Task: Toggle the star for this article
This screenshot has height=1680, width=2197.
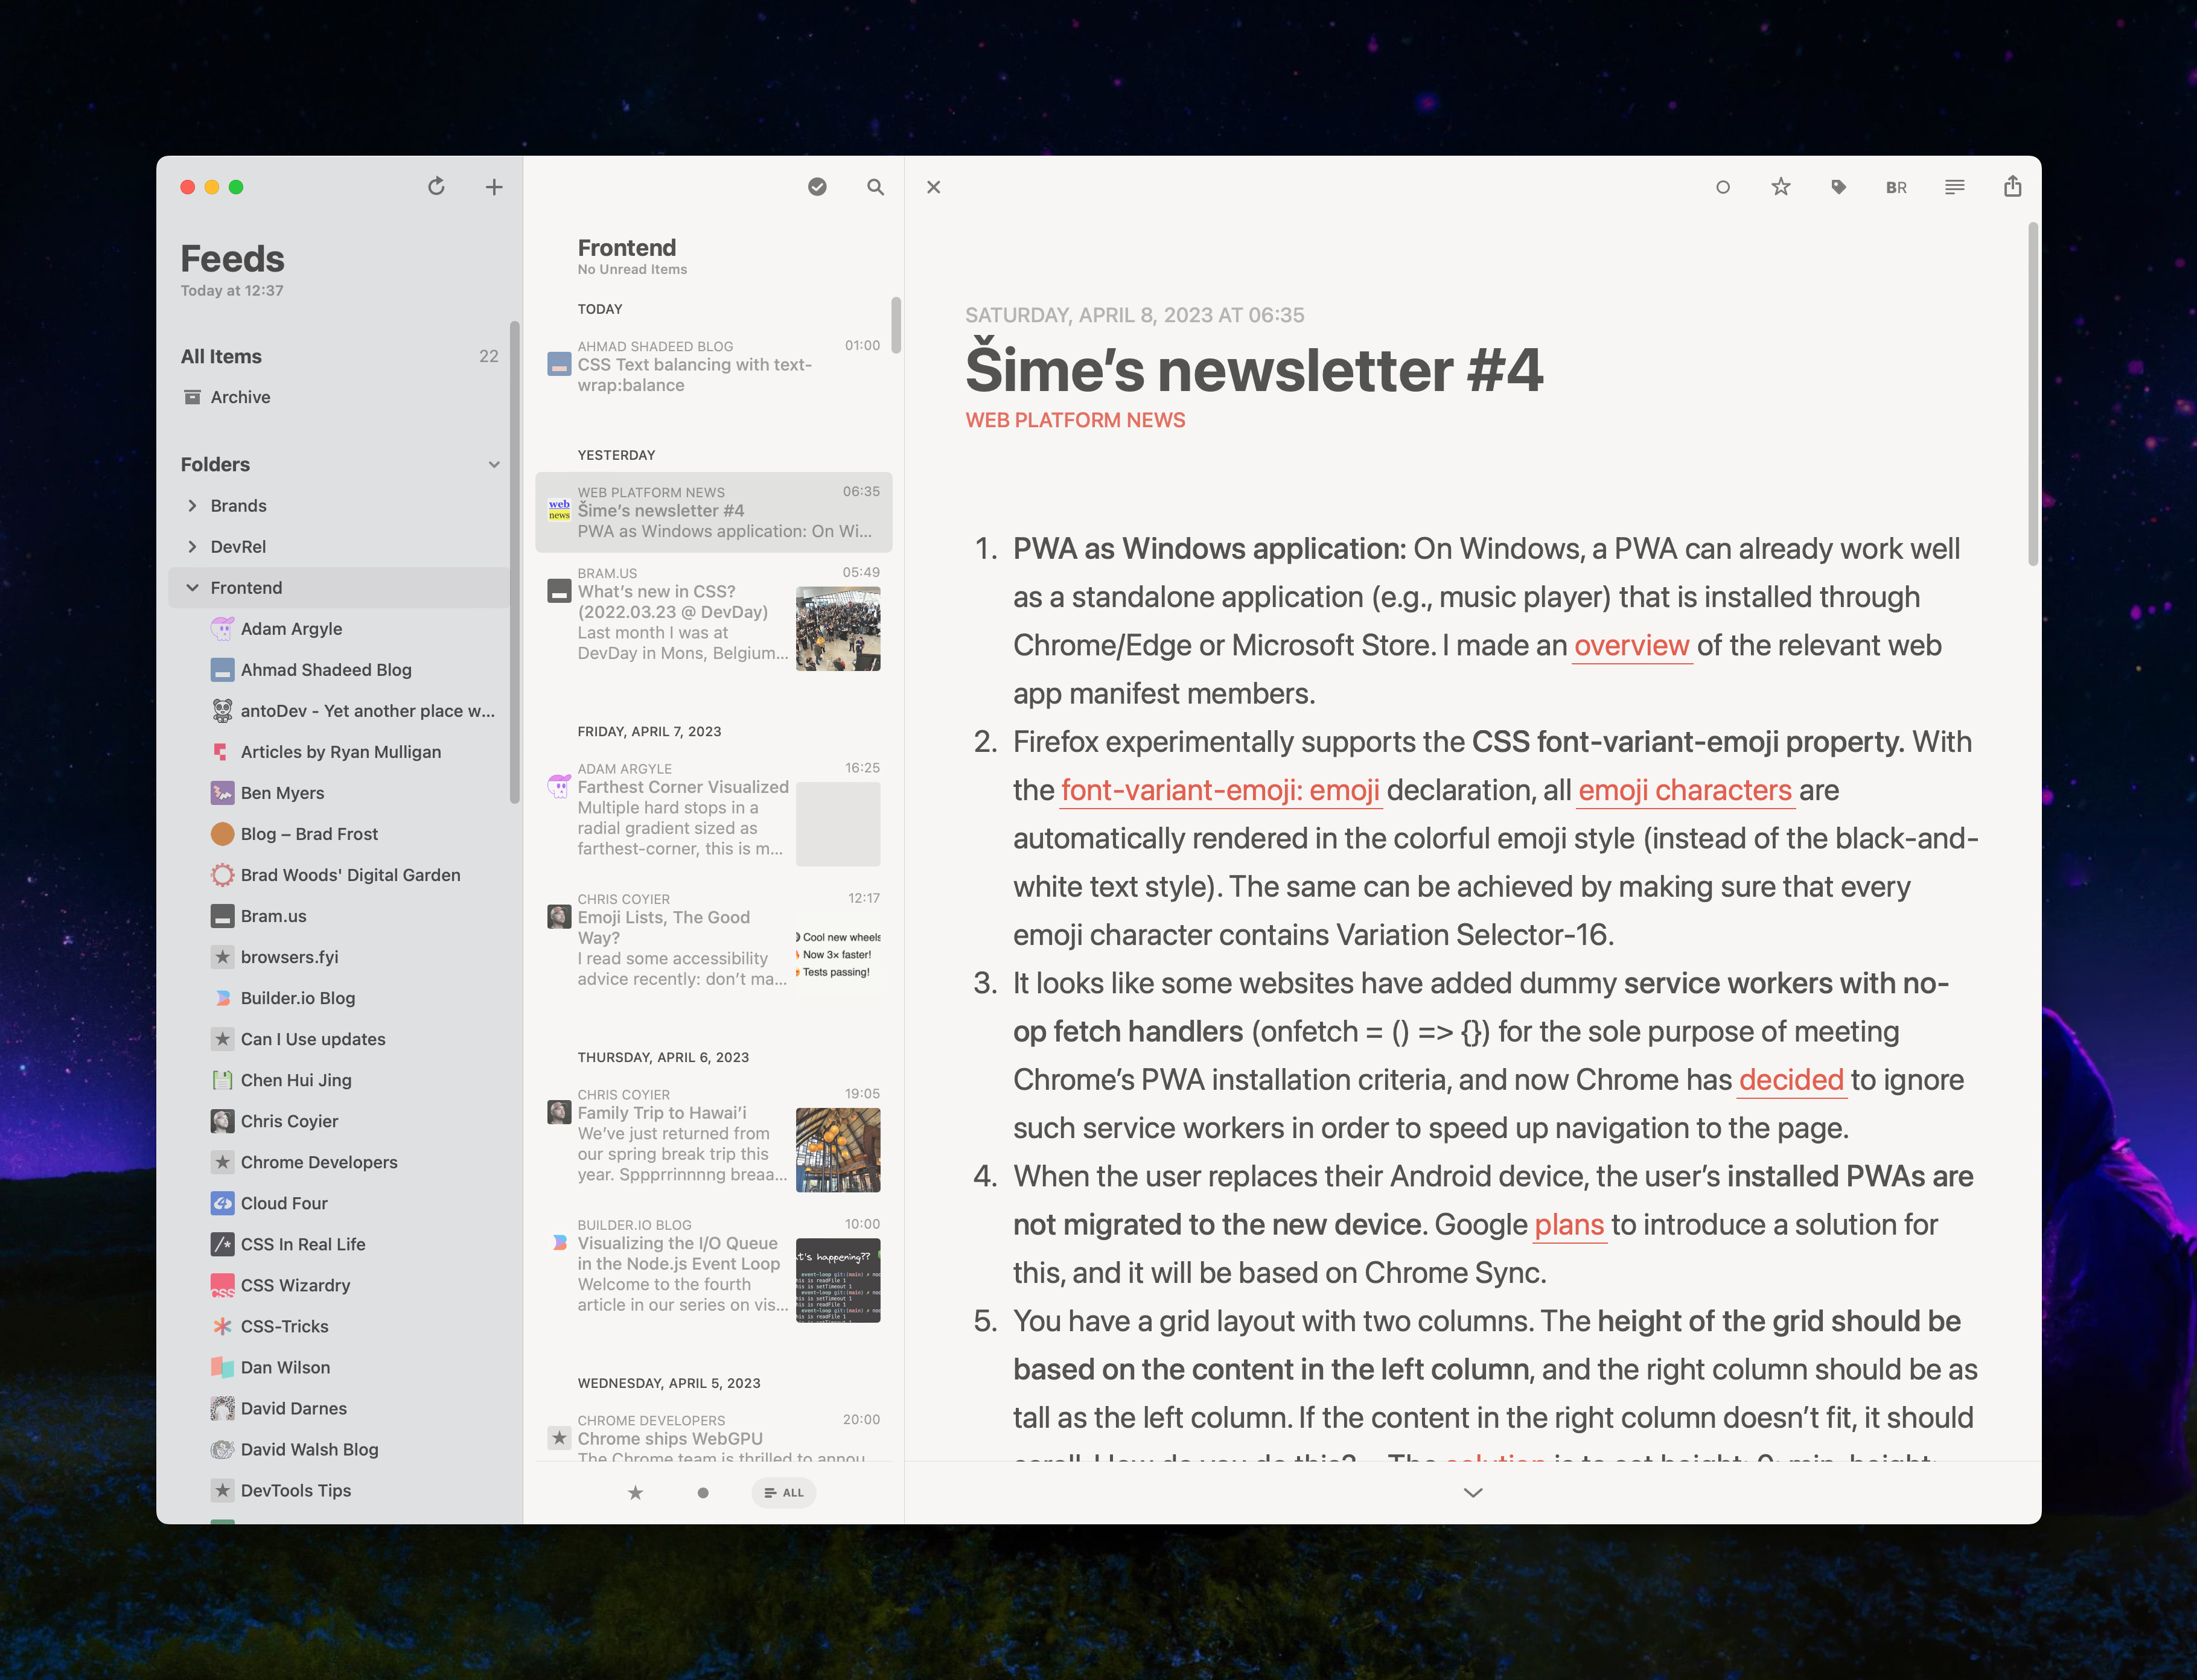Action: point(1780,187)
